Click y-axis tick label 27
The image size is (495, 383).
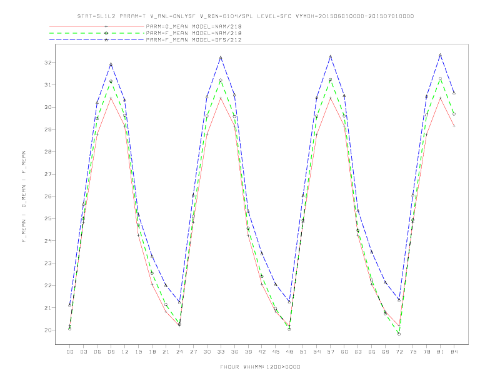47,174
